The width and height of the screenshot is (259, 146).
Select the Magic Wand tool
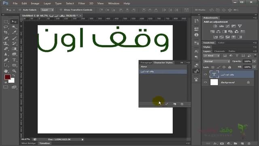click(x=14, y=27)
